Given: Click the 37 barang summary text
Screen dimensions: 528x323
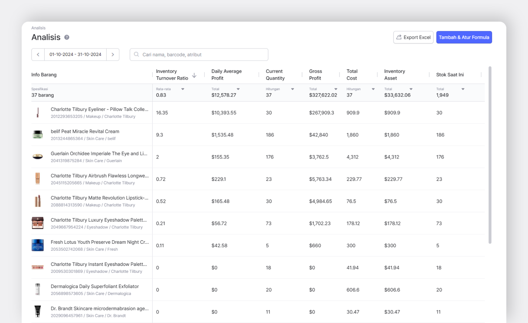Looking at the screenshot, I should pos(42,95).
